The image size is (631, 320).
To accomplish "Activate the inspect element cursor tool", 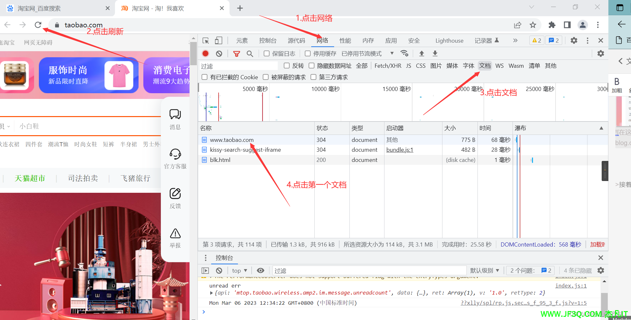I will (206, 41).
